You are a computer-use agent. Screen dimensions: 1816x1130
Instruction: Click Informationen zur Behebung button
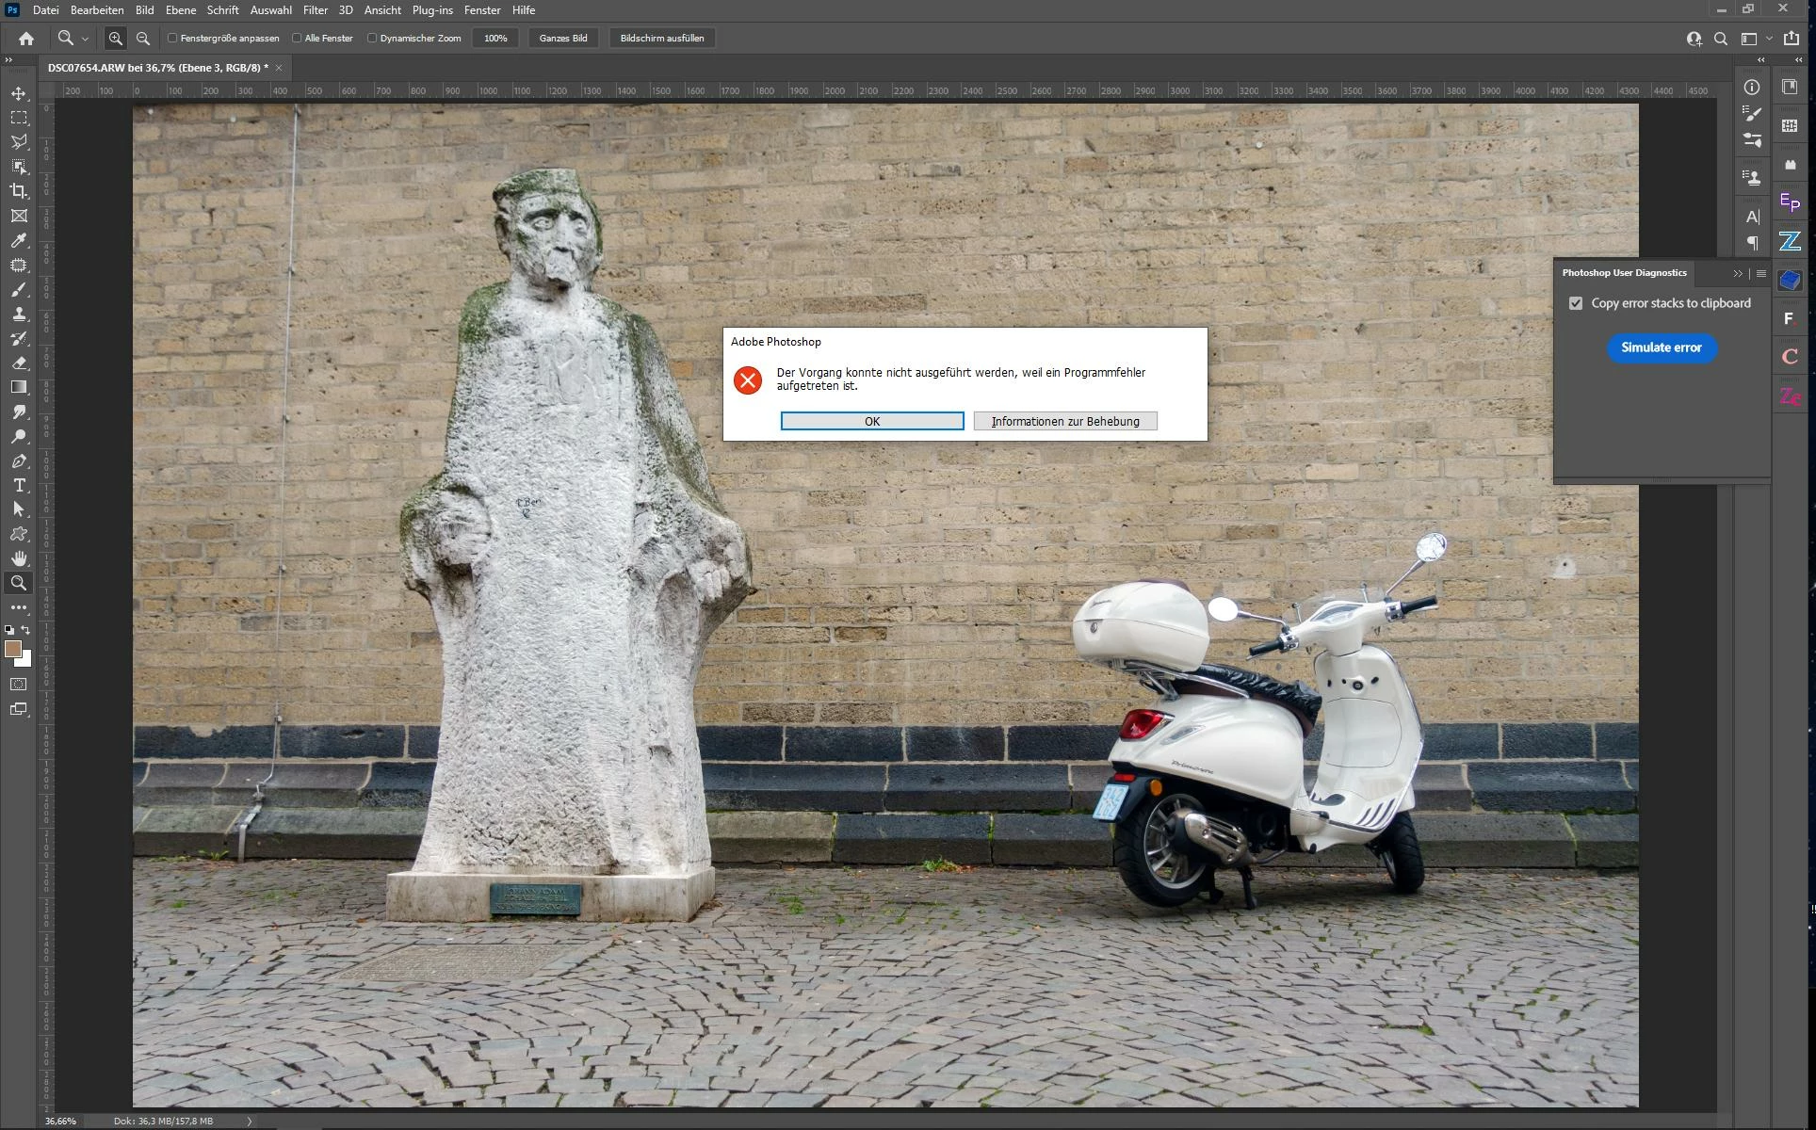pyautogui.click(x=1064, y=421)
